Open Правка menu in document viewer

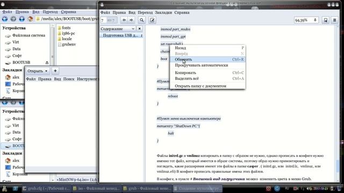119,12
